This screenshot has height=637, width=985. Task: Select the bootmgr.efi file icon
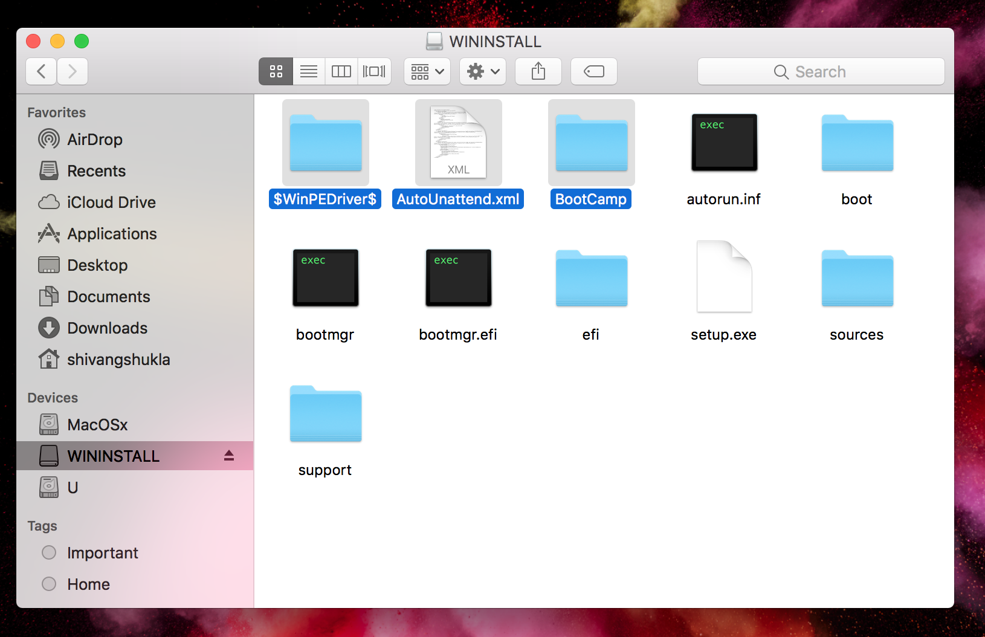(x=459, y=278)
